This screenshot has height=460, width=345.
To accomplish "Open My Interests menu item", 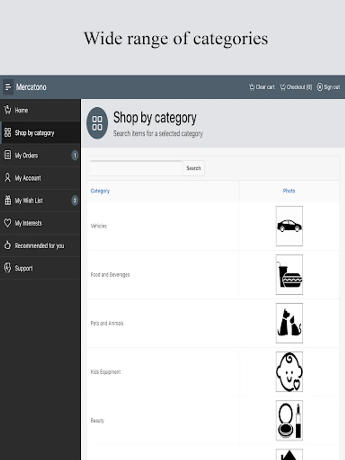I will click(x=40, y=223).
